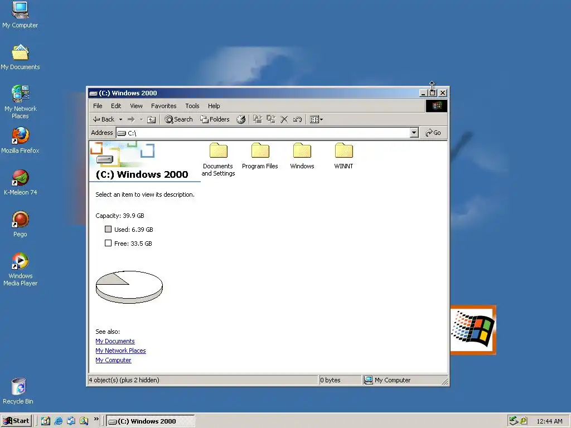Screen dimensions: 571x428
Task: Select K-Meleon 74 desktop shortcut
Action: pyautogui.click(x=20, y=182)
